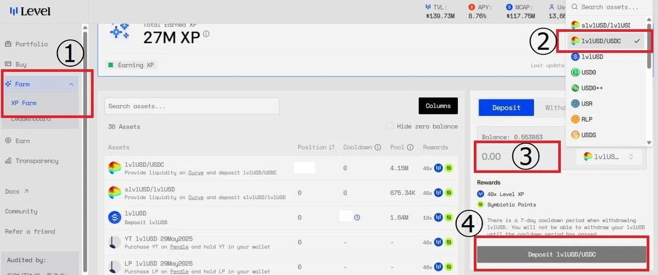Click the Symbiotic reward icon in lvlUSD/USDC row

pos(449,168)
